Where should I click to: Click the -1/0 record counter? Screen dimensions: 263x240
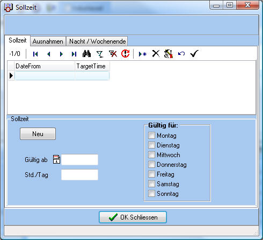(15, 54)
